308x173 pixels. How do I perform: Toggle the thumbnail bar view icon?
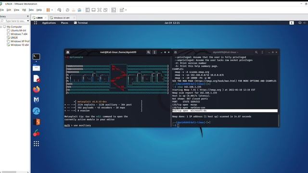click(93, 10)
